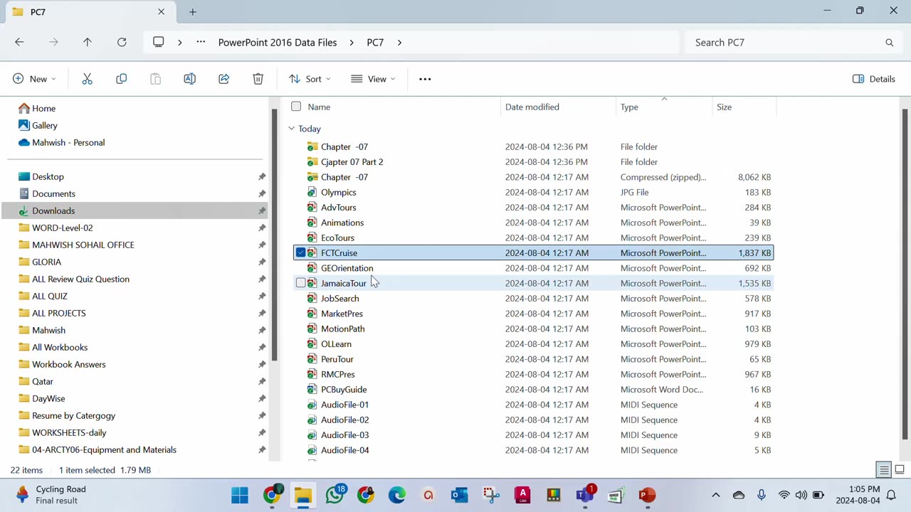The width and height of the screenshot is (911, 512).
Task: Uncheck the FCTCruise file checkbox
Action: [x=301, y=253]
